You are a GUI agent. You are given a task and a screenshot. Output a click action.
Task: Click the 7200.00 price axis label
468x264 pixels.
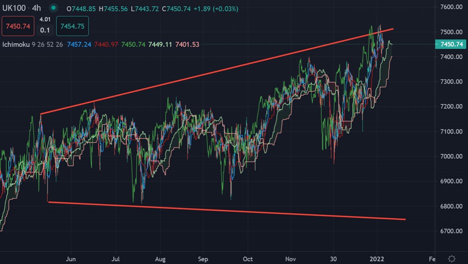[x=451, y=106]
